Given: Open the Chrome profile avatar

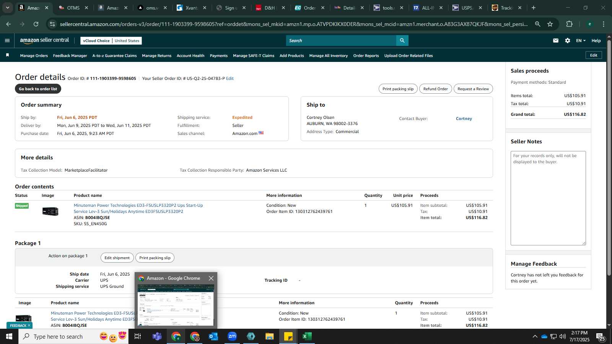Looking at the screenshot, I should point(589,24).
